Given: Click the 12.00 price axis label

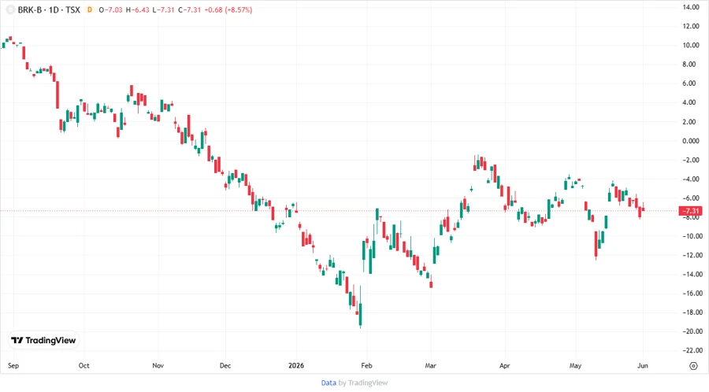Looking at the screenshot, I should [691, 26].
